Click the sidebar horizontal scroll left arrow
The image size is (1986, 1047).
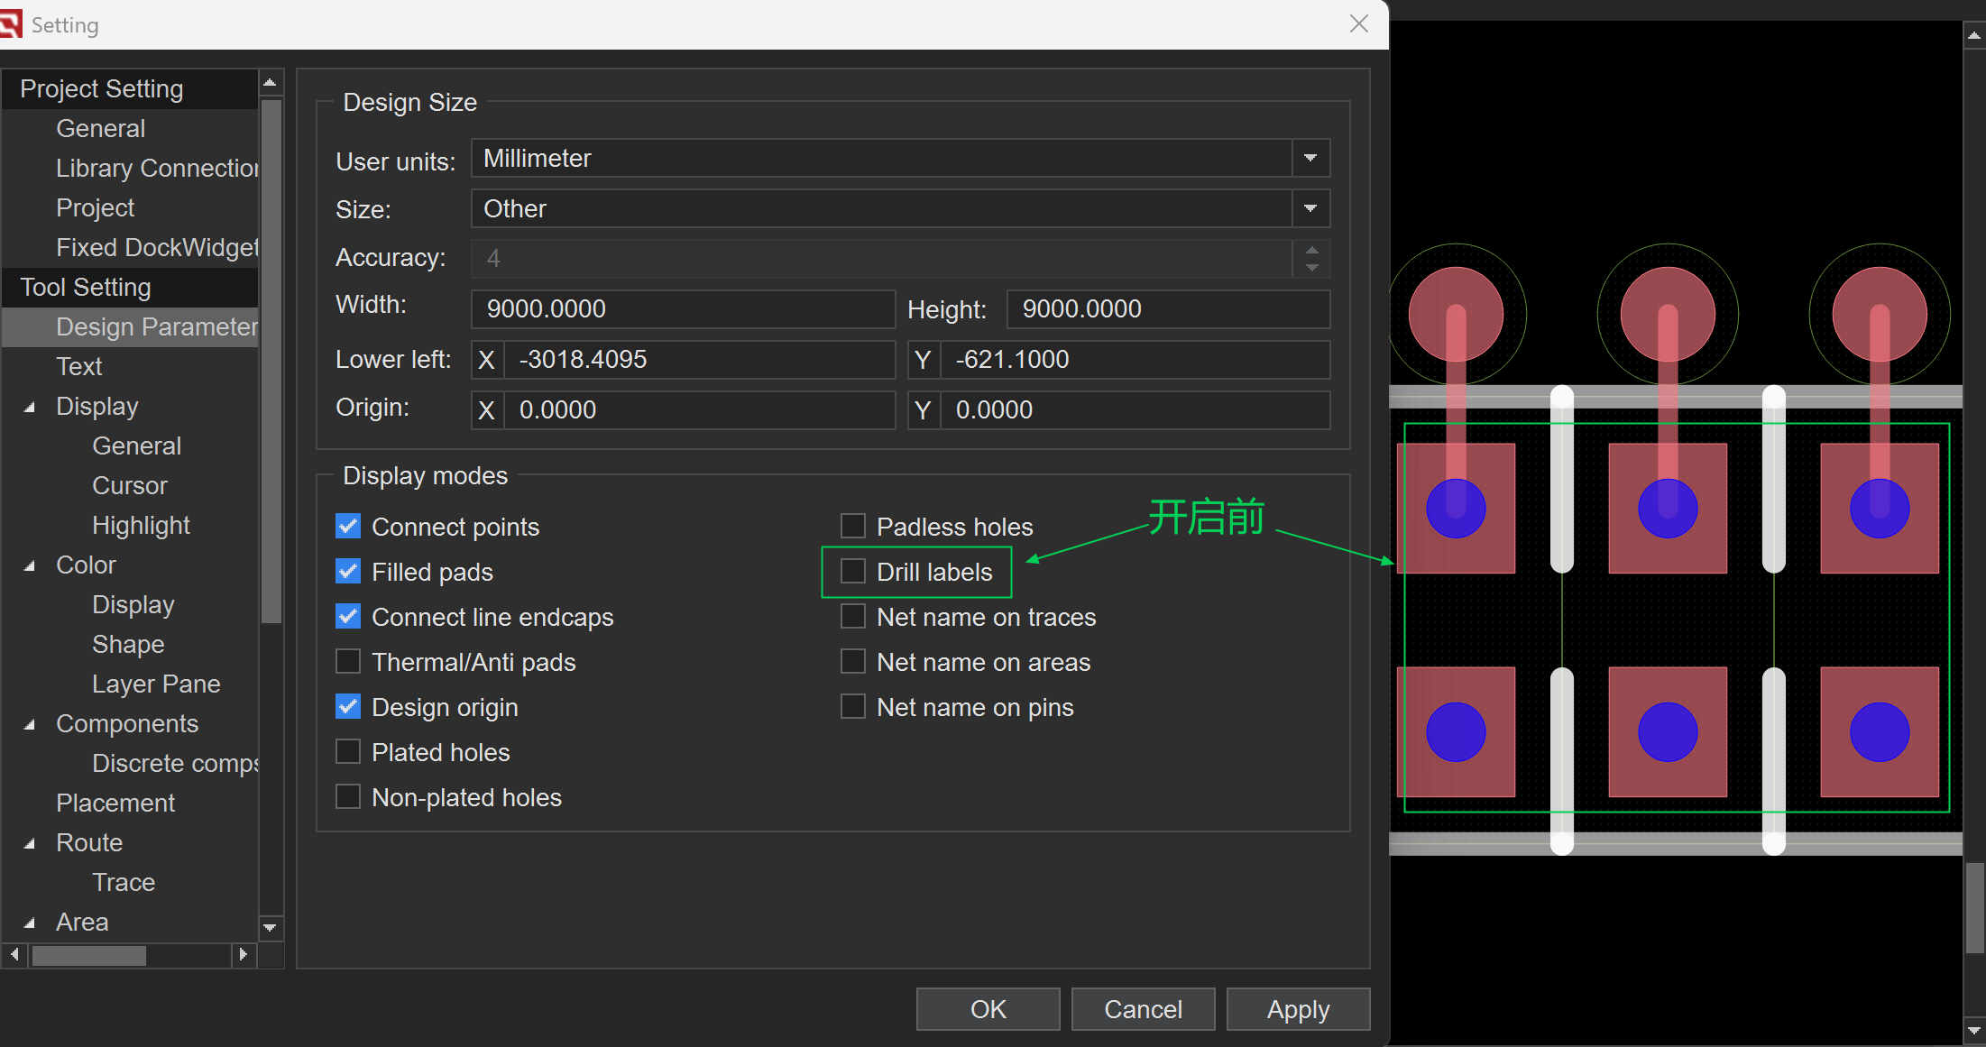click(x=14, y=954)
